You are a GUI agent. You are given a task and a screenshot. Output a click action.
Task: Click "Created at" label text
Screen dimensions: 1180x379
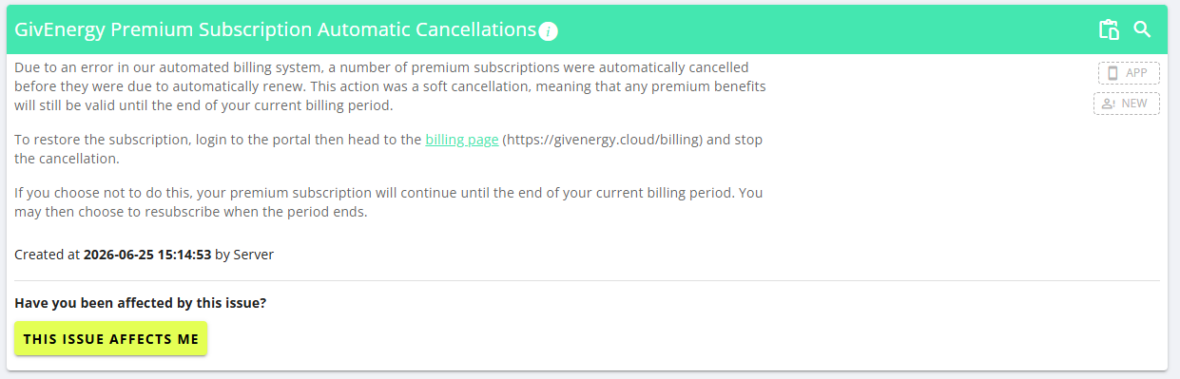(x=48, y=255)
